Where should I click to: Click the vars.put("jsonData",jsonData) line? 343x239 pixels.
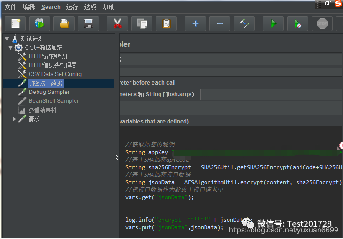[x=175, y=227]
